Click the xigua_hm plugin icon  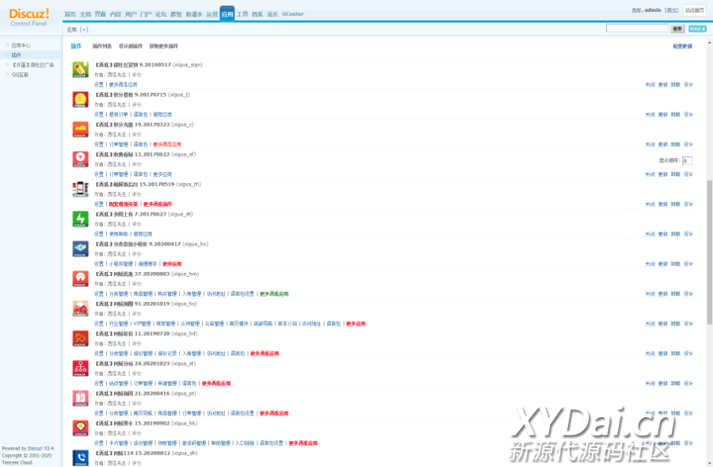coord(81,279)
